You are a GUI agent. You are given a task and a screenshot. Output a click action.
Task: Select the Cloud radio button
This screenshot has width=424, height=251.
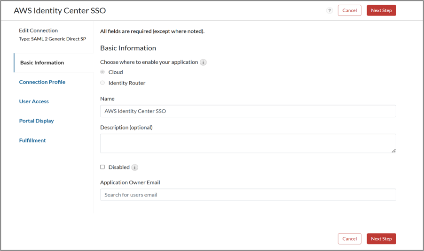coord(102,72)
